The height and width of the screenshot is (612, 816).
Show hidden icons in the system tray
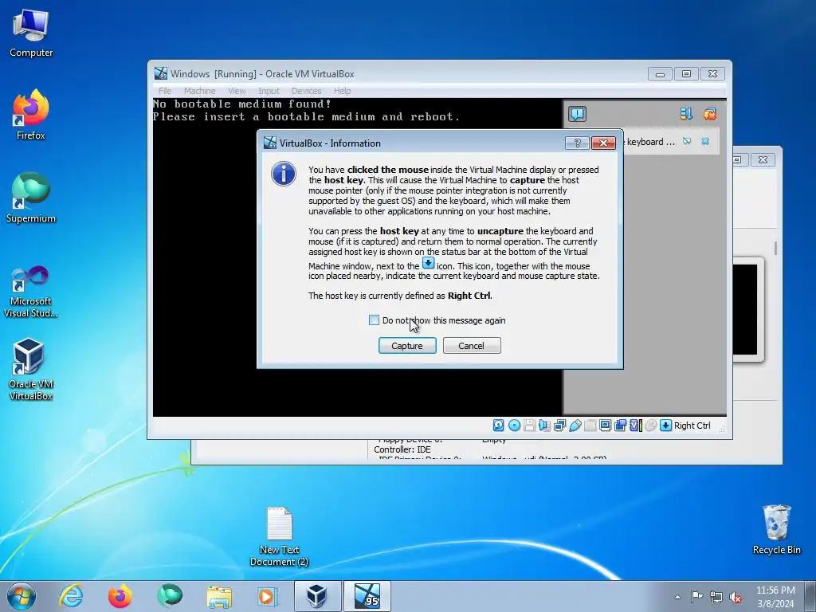pyautogui.click(x=677, y=597)
